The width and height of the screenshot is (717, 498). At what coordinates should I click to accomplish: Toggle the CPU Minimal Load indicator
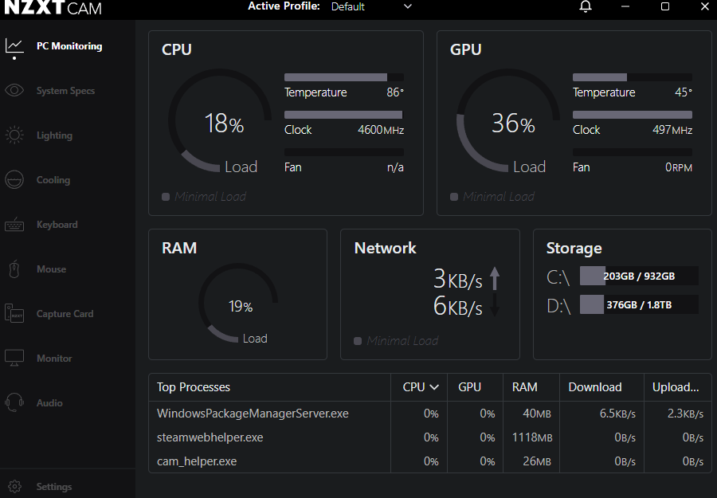click(x=166, y=197)
